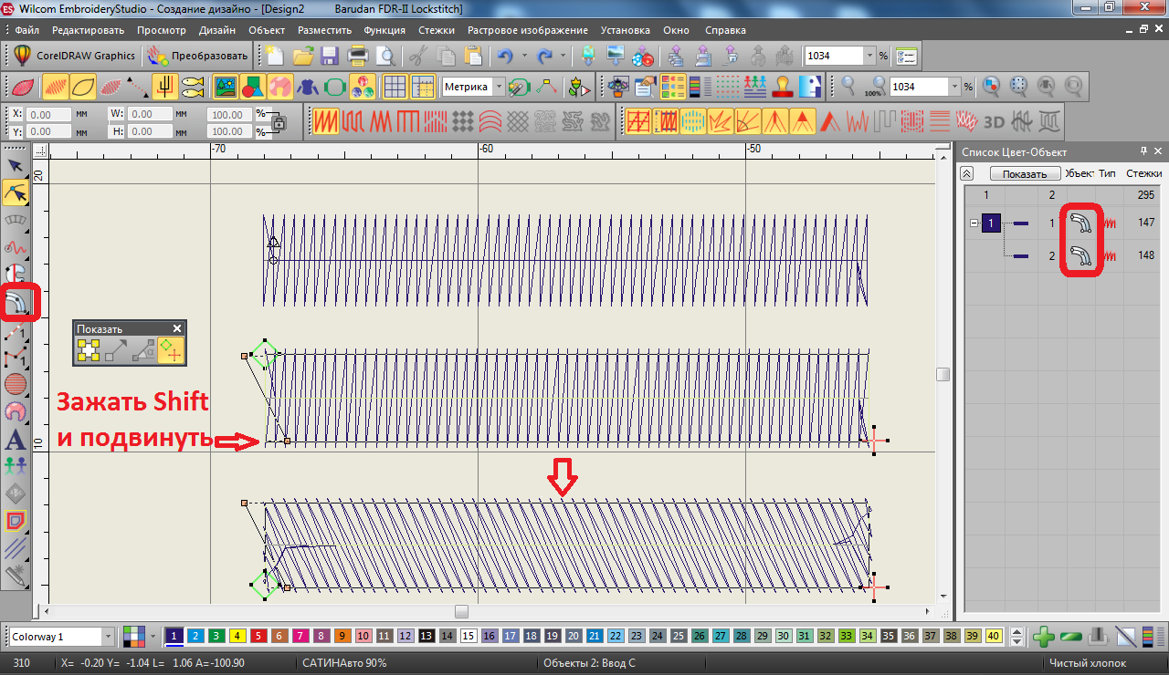Image resolution: width=1169 pixels, height=675 pixels.
Task: Click the Save floppy disk icon
Action: (331, 57)
